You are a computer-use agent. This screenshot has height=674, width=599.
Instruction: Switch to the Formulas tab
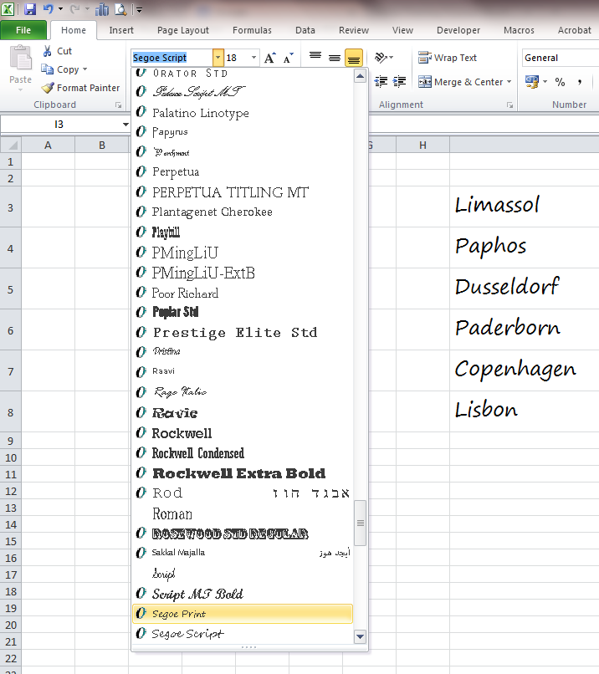[252, 30]
